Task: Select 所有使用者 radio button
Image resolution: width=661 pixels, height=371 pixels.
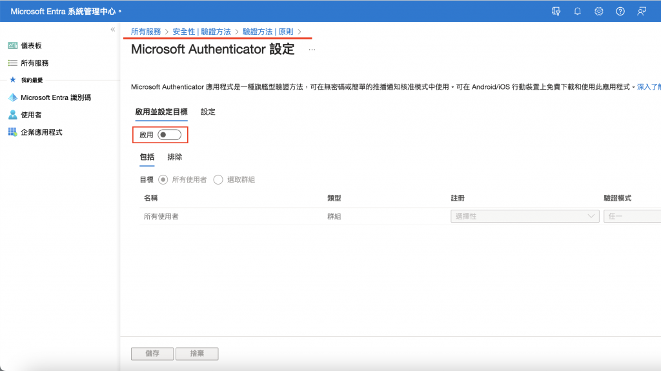Action: click(163, 179)
